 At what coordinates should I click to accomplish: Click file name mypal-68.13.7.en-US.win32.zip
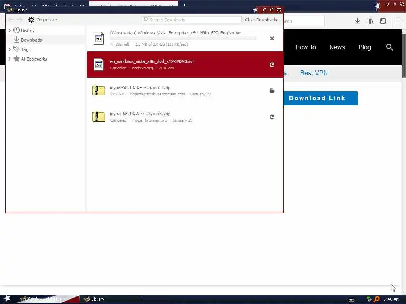click(140, 114)
